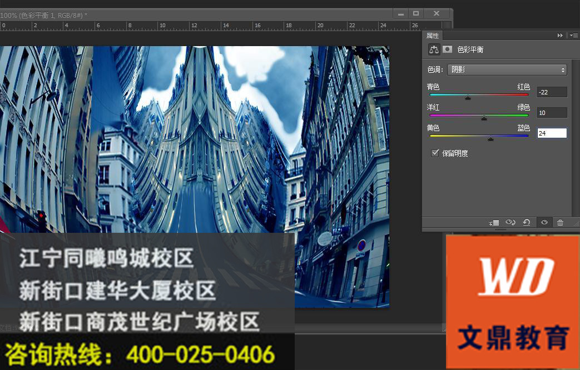Open the Properties panel flyout menu
Image resolution: width=580 pixels, height=370 pixels.
tap(574, 36)
